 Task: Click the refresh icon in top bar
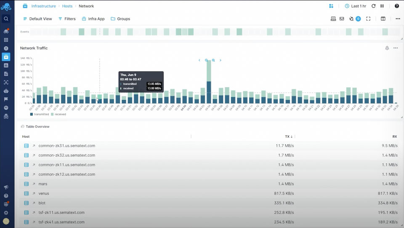click(373, 6)
